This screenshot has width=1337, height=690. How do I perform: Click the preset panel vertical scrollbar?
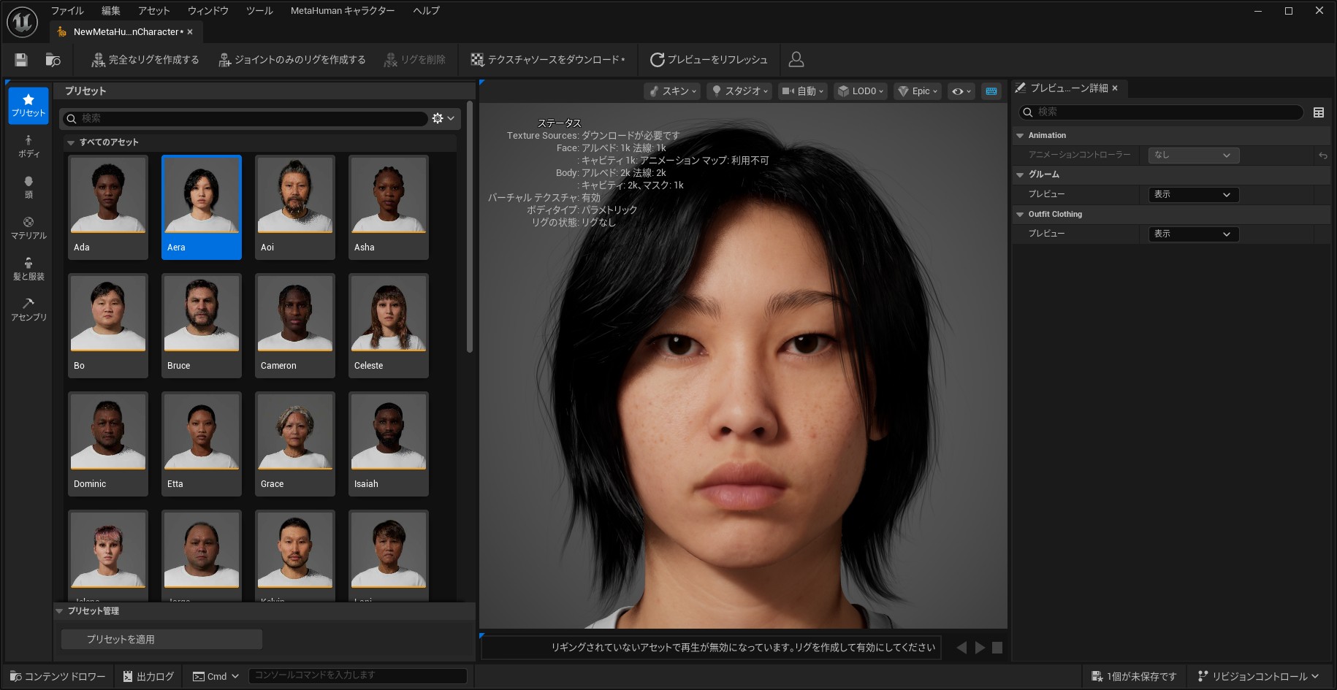pyautogui.click(x=469, y=226)
